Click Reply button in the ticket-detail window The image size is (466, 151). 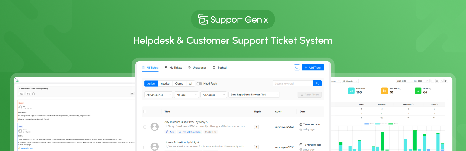tap(21, 94)
